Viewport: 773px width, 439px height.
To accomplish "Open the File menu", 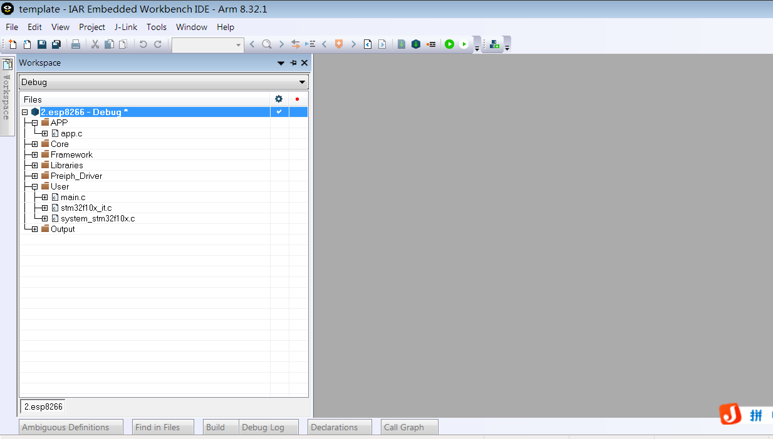I will coord(12,27).
